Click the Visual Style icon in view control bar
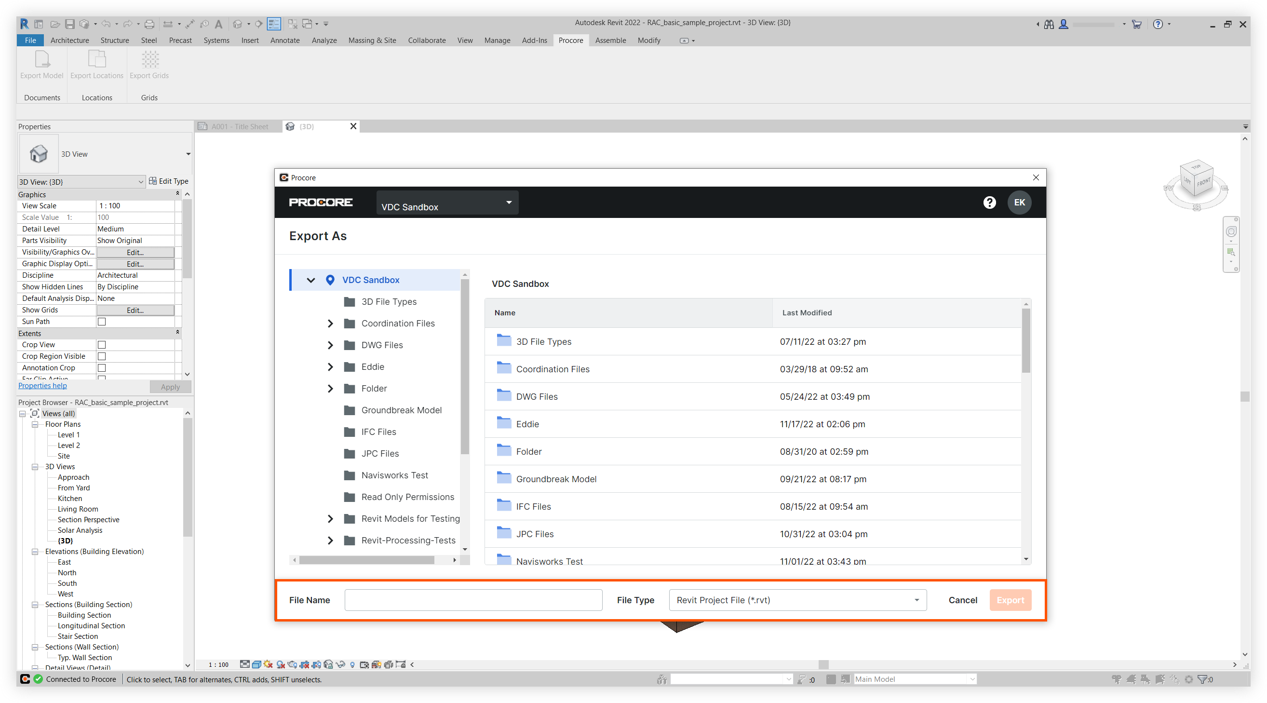The image size is (1267, 703). 256,664
